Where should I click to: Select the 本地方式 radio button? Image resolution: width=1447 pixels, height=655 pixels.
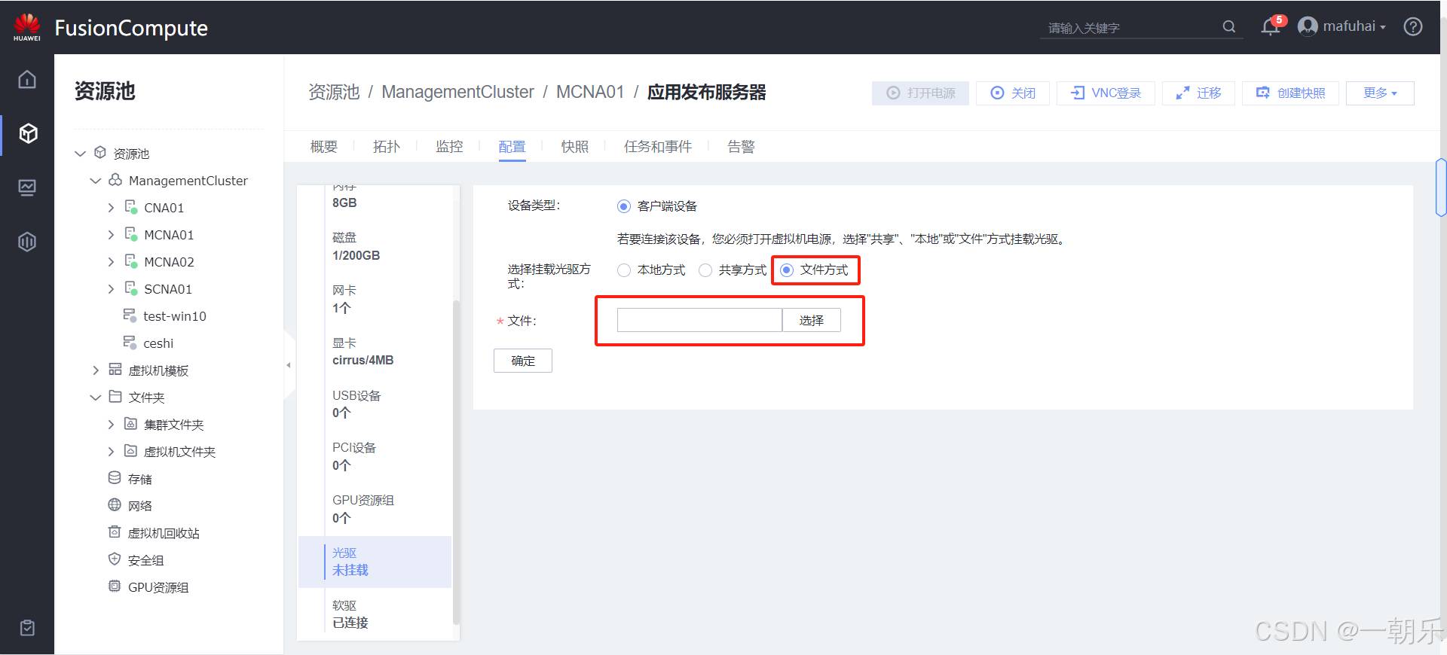point(624,270)
